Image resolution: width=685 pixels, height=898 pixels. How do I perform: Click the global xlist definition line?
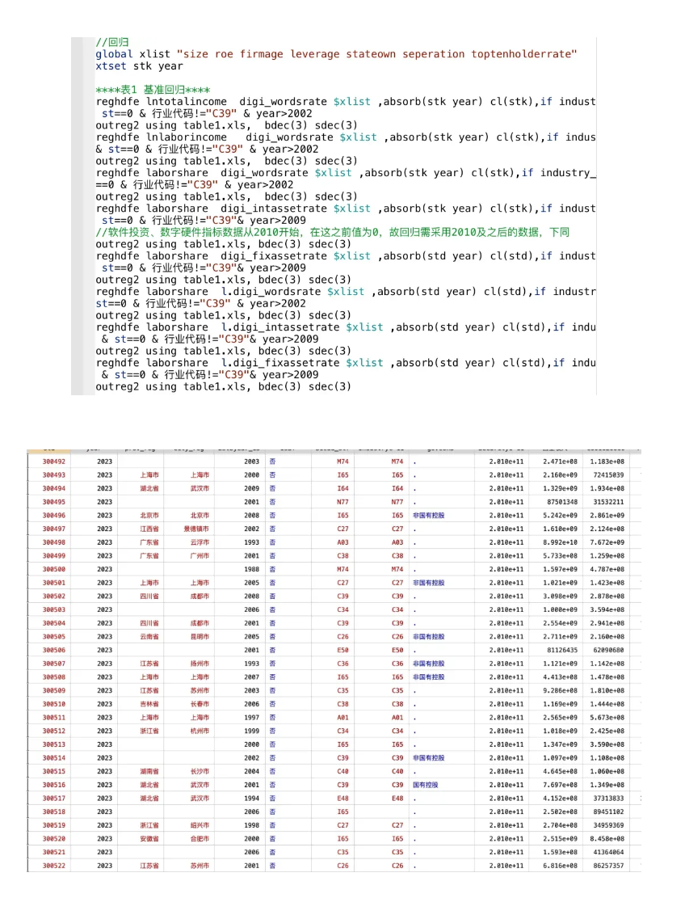click(x=336, y=54)
